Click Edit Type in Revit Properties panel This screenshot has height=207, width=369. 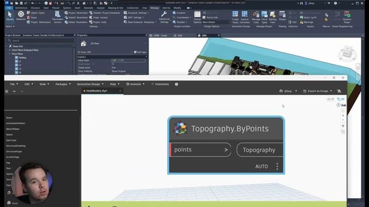[x=140, y=52]
